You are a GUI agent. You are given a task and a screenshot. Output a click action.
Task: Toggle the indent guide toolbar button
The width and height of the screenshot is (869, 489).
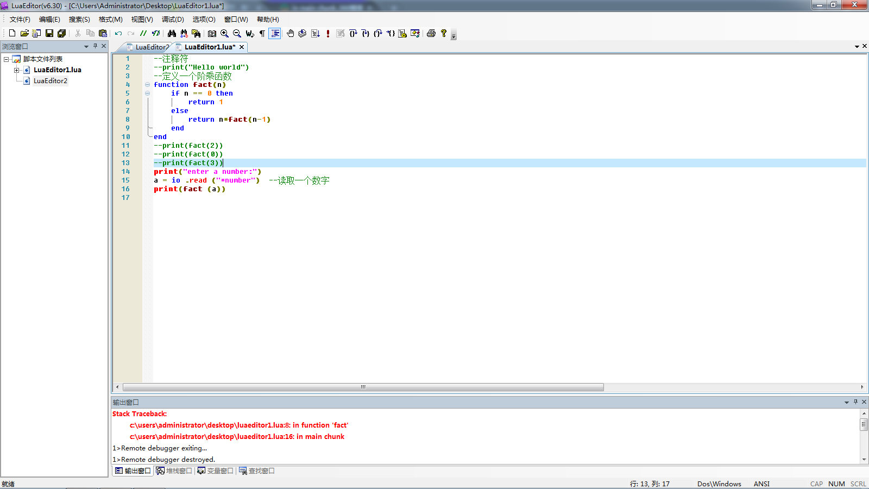pyautogui.click(x=275, y=34)
